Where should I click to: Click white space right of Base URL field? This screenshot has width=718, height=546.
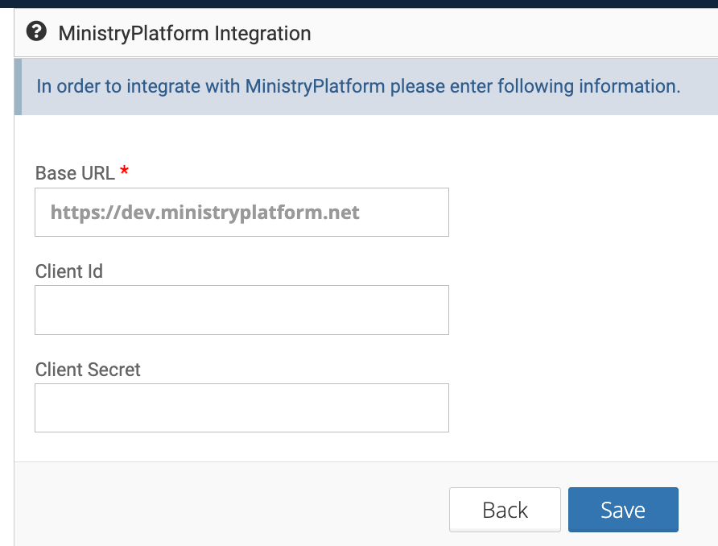[x=580, y=213]
